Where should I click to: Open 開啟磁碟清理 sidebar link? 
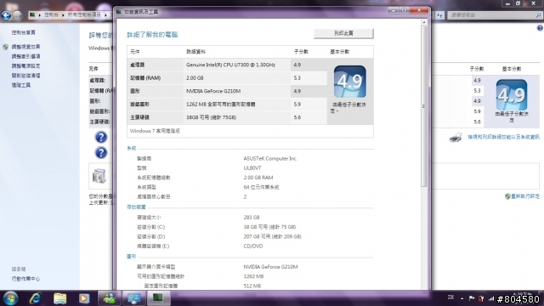click(25, 76)
